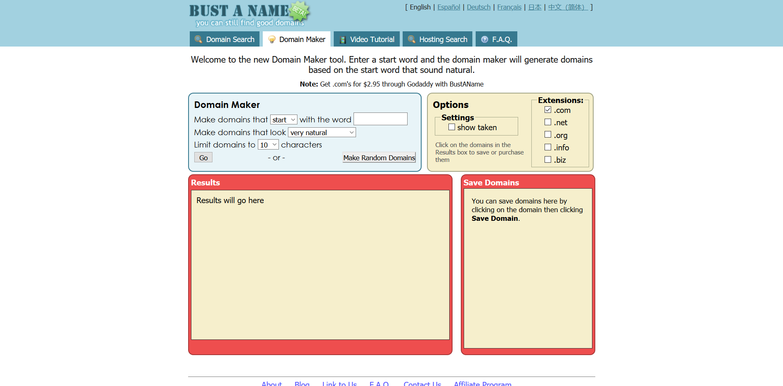The width and height of the screenshot is (783, 386).
Task: Click the magnifier icon on Hosting Search tab
Action: click(411, 40)
